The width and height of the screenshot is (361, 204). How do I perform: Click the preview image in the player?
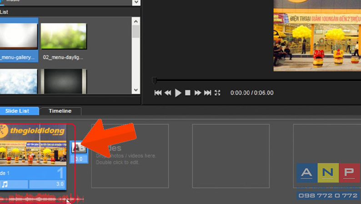pos(317,35)
